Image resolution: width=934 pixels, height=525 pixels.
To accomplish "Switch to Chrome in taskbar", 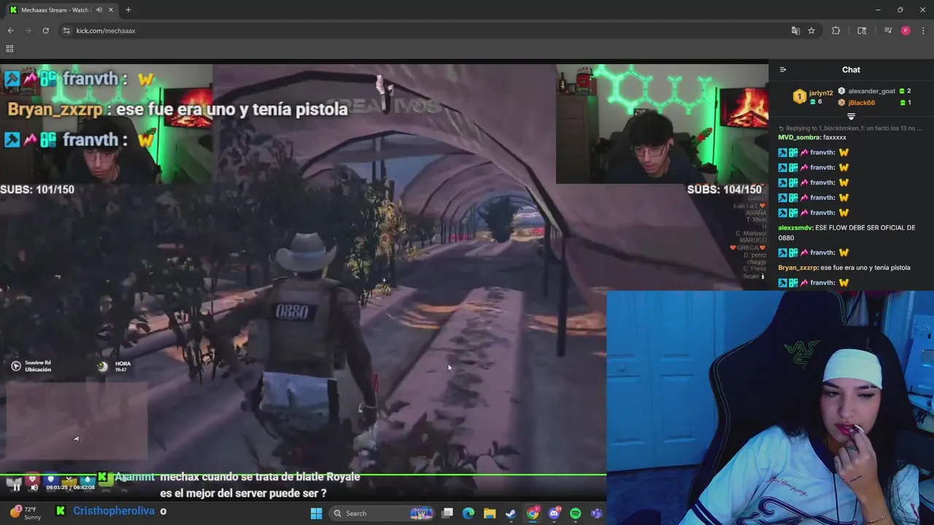I will pos(533,513).
